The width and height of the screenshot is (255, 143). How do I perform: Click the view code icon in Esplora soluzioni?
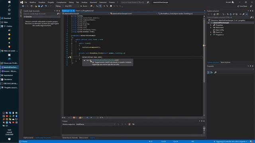click(x=241, y=14)
